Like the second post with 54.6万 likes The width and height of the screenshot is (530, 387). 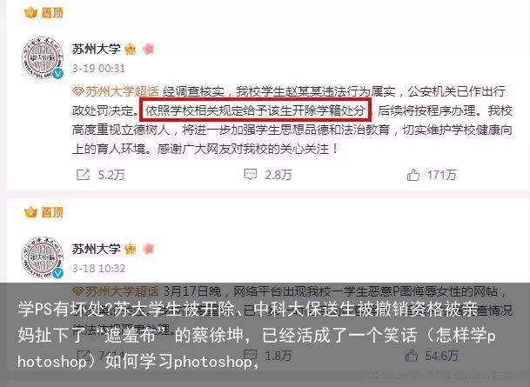click(412, 355)
